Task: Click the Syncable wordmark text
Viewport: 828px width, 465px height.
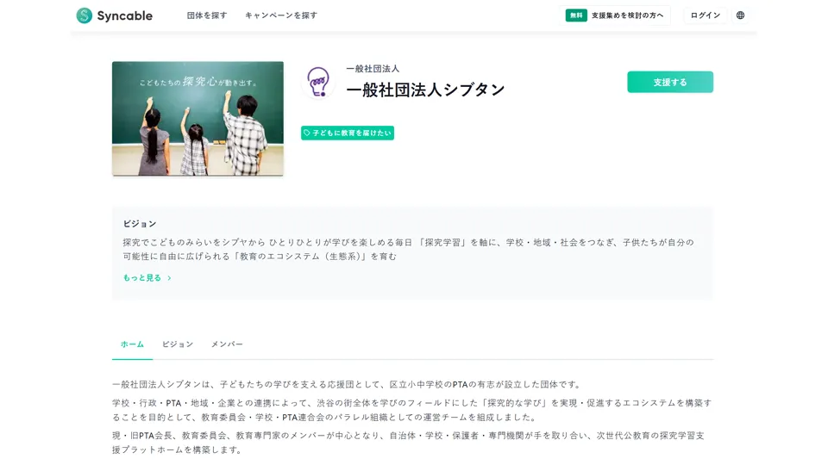Action: 125,15
